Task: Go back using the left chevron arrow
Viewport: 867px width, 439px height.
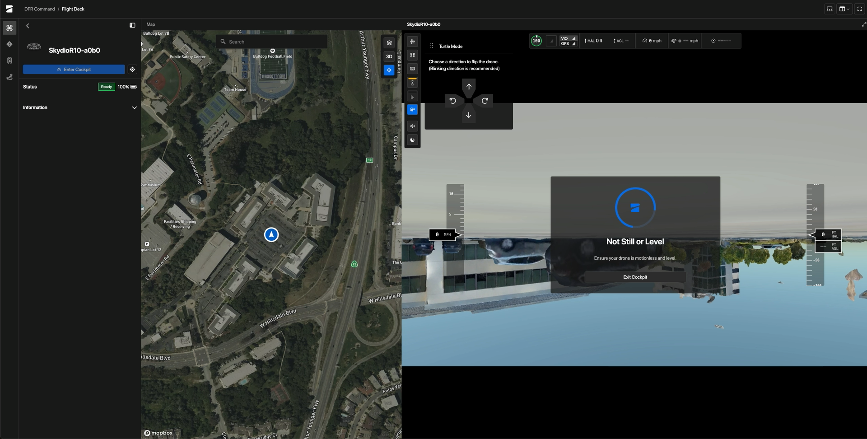Action: pyautogui.click(x=28, y=26)
